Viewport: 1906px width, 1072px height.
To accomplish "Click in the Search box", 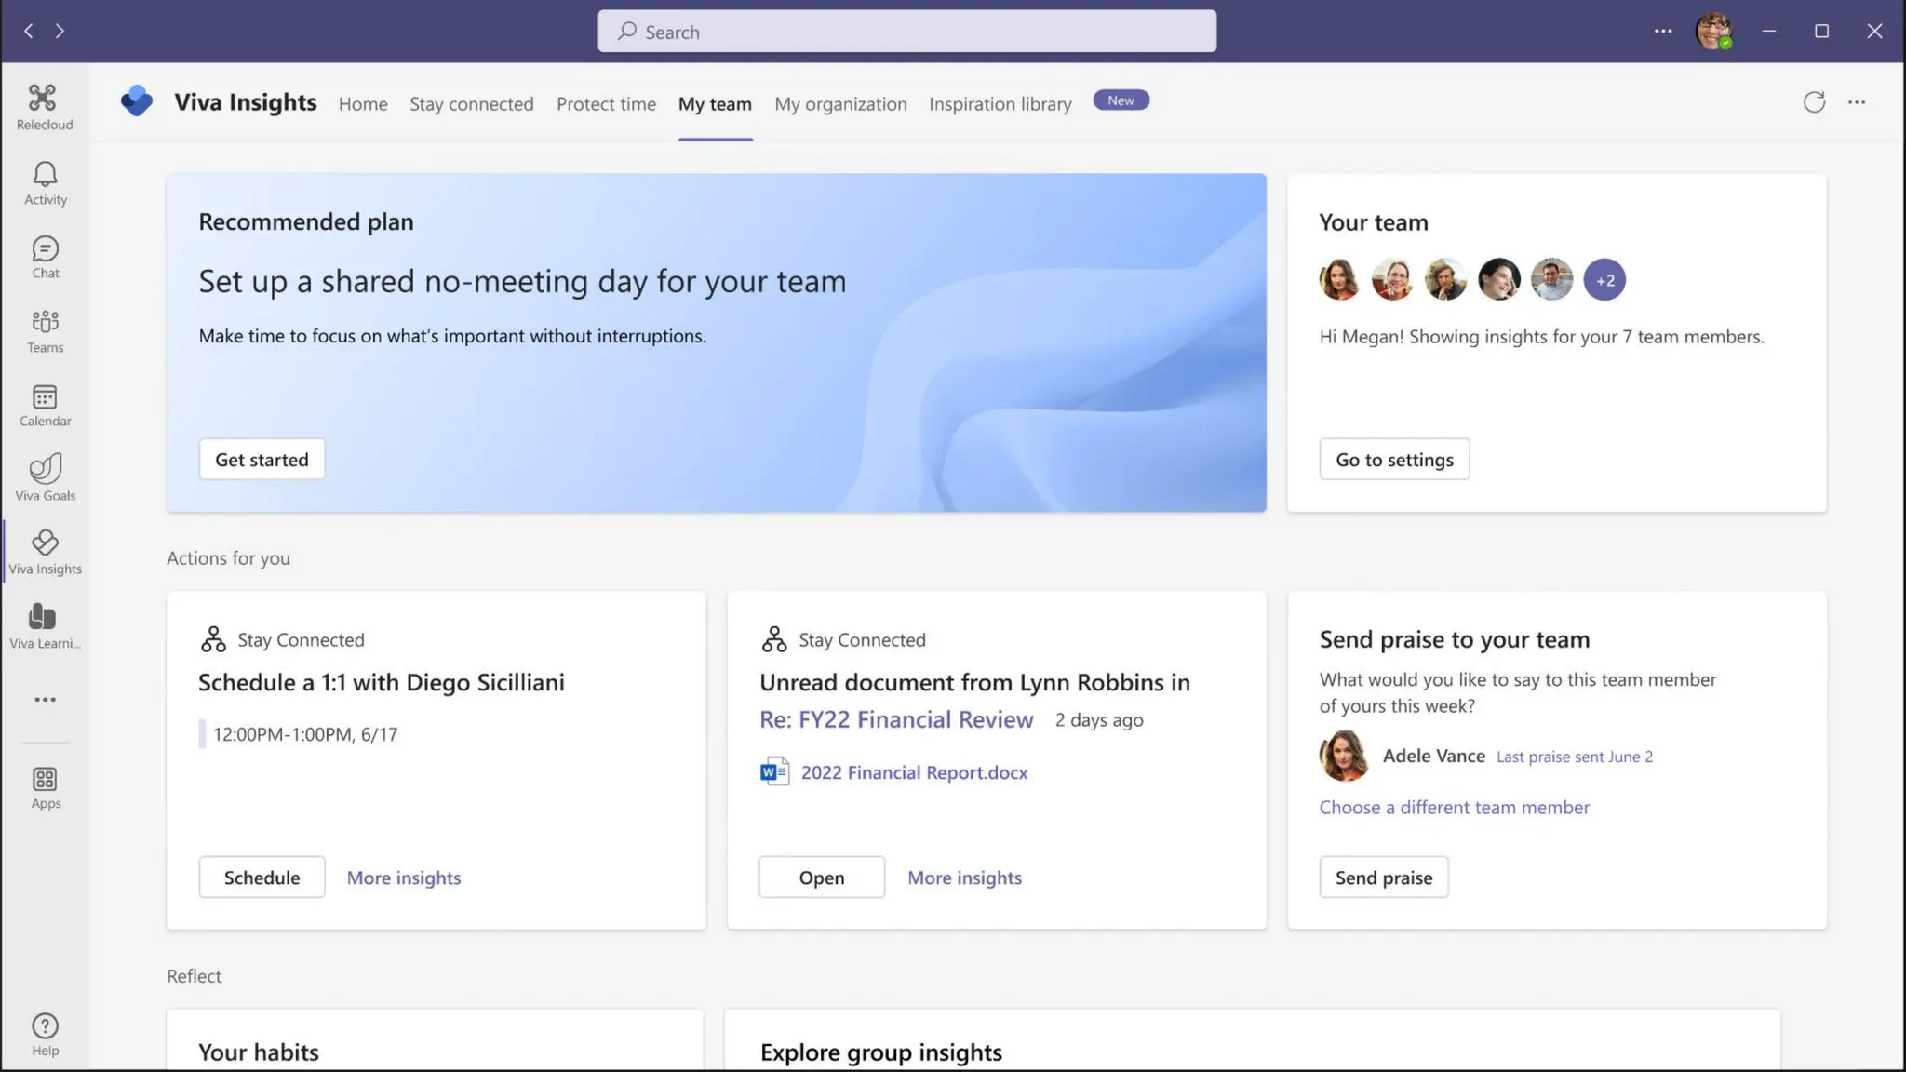I will pos(906,32).
